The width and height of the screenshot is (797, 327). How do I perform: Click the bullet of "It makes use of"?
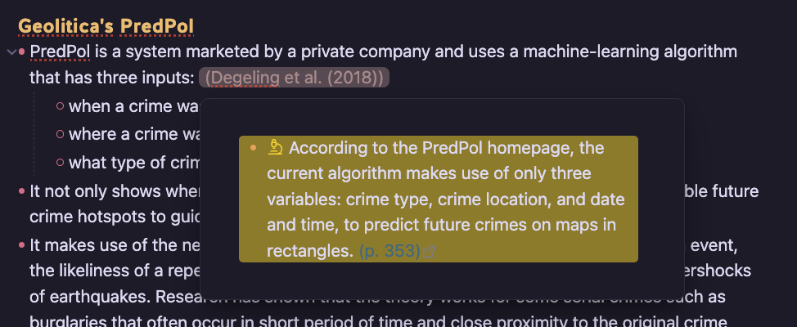(22, 244)
